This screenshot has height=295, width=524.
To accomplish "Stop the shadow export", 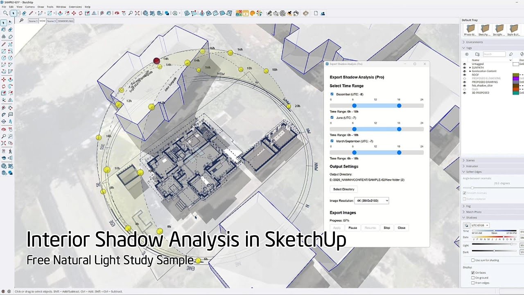I will pos(387,228).
